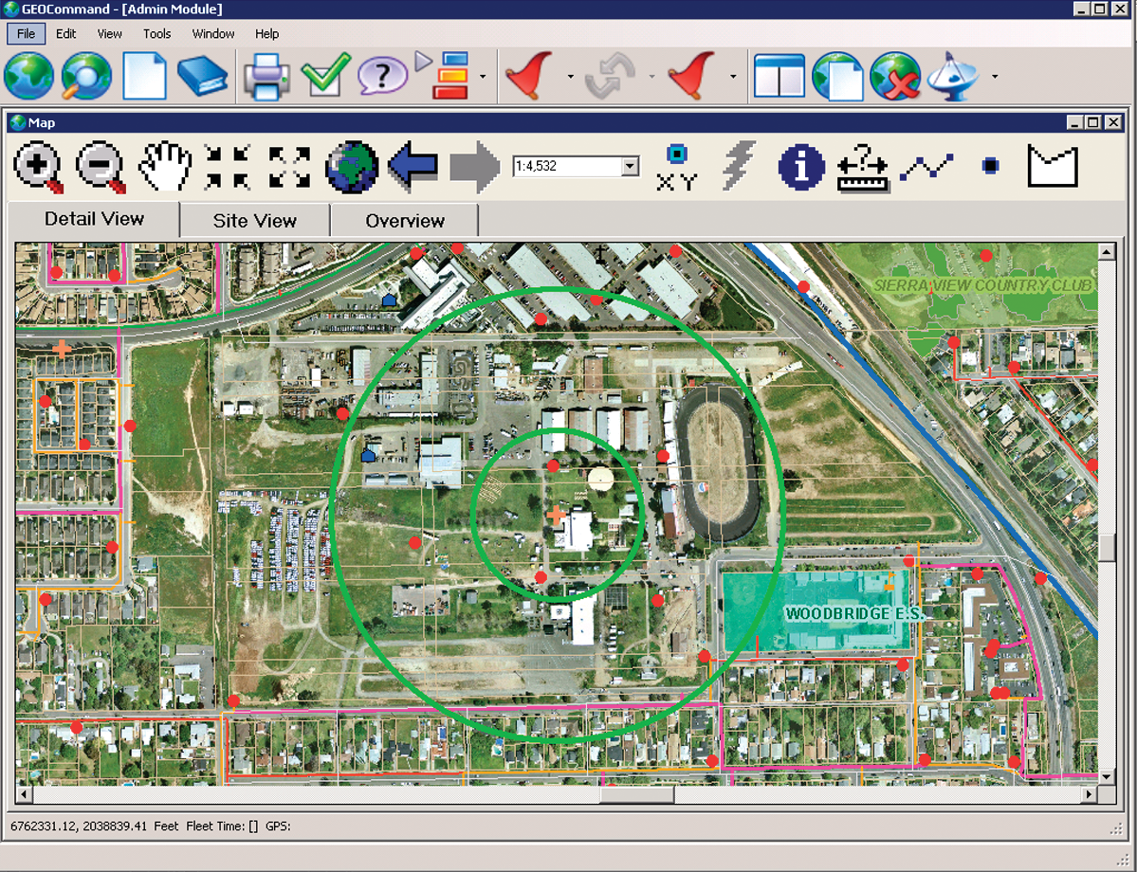Select the Identify info tool
This screenshot has height=872, width=1137.
click(801, 168)
